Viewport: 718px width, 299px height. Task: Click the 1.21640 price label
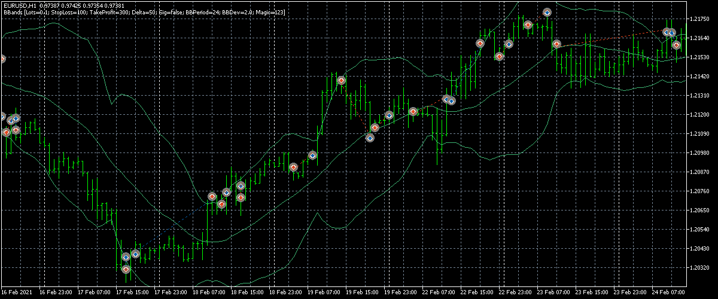point(699,38)
